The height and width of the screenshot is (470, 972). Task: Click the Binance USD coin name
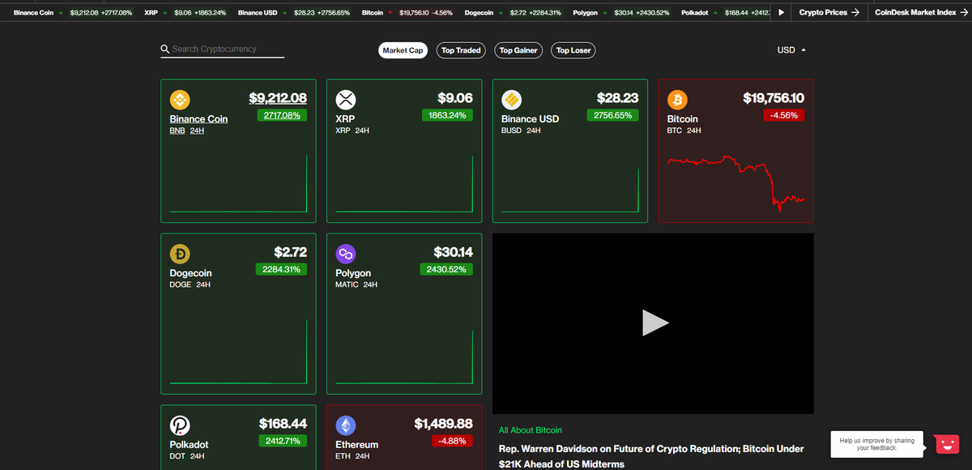click(x=530, y=119)
